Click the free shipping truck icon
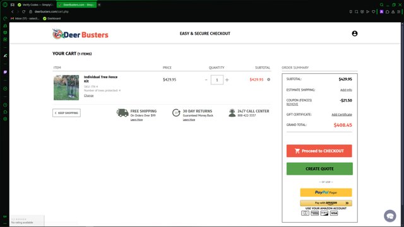The height and width of the screenshot is (227, 404). pyautogui.click(x=122, y=113)
